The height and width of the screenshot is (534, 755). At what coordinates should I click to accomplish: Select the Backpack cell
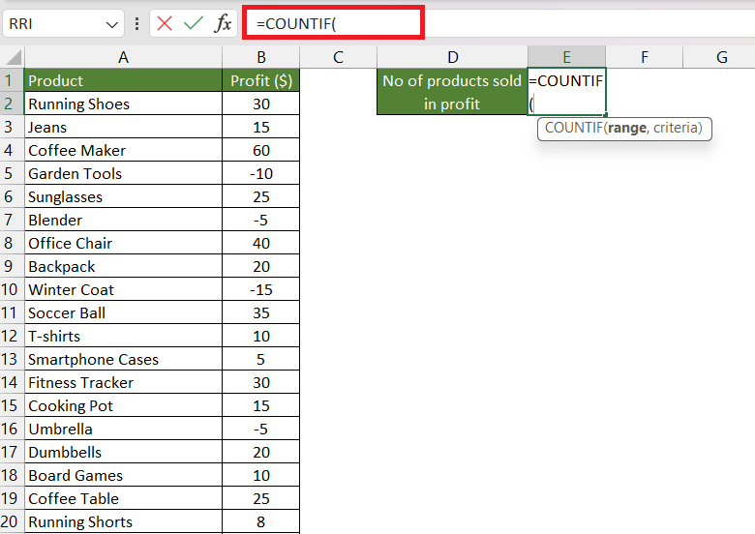(123, 266)
